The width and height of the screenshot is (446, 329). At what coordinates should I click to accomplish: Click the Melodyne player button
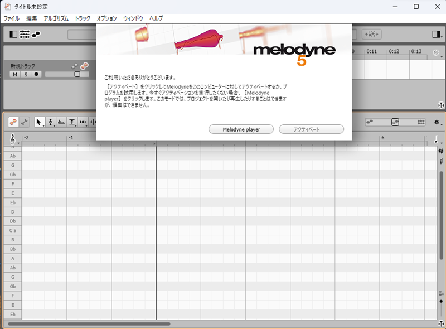click(241, 129)
